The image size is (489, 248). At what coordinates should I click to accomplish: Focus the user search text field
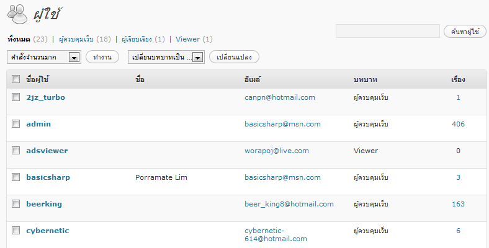coord(387,31)
